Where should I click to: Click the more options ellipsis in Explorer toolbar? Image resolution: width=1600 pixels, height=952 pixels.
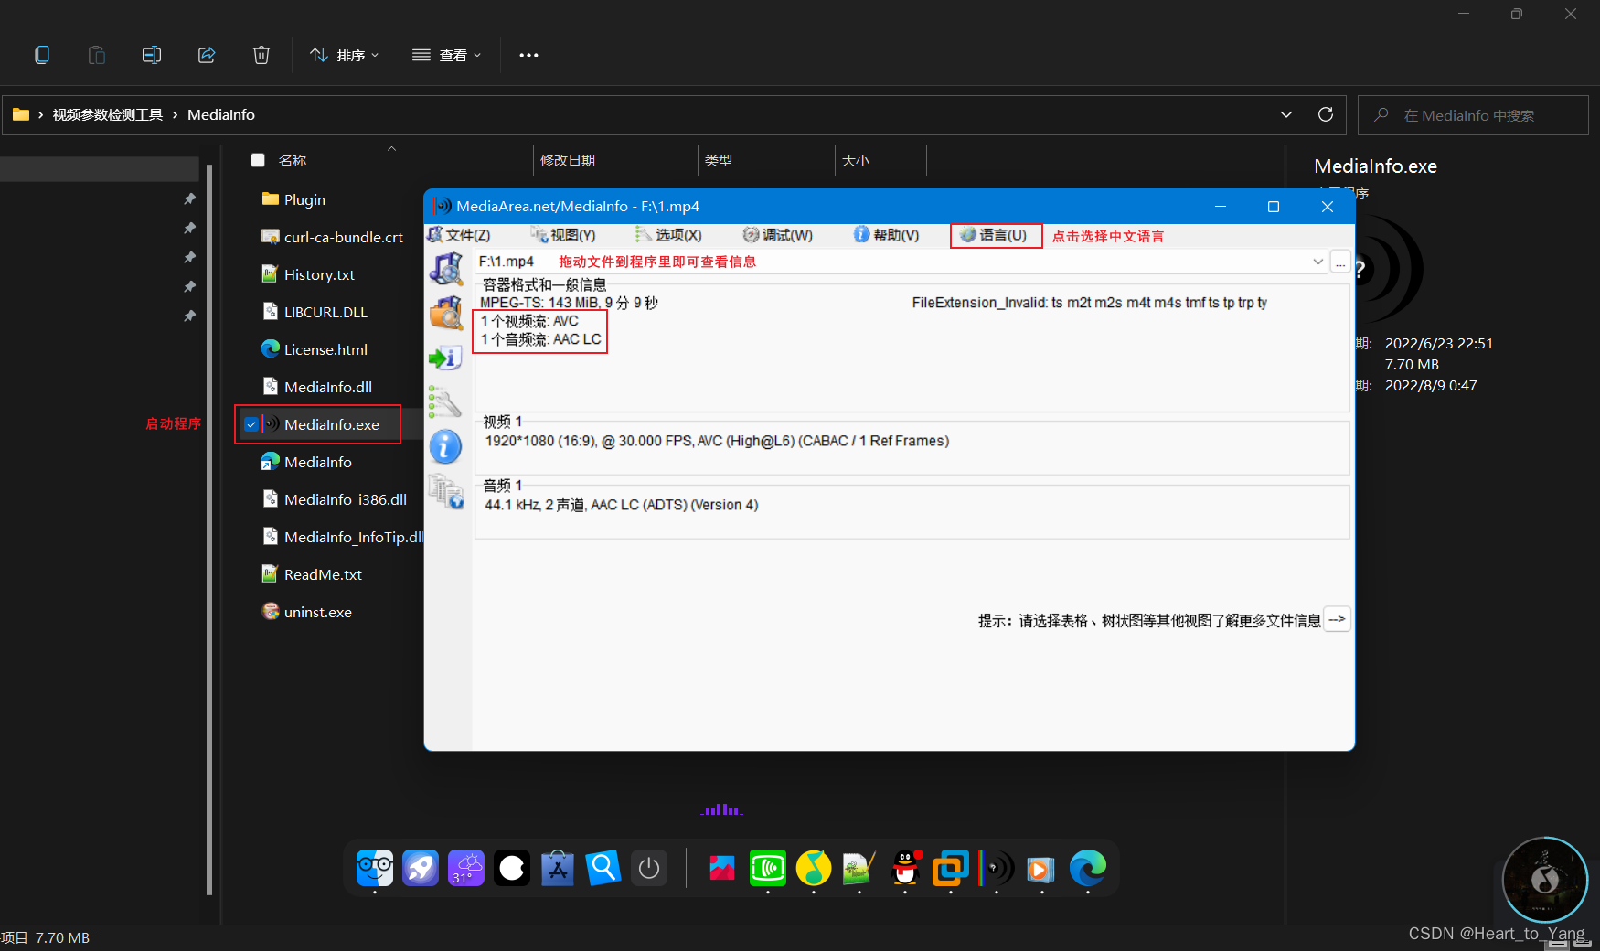tap(528, 56)
